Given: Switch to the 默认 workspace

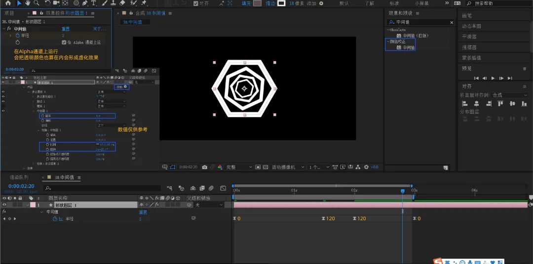Looking at the screenshot, I should [x=344, y=3].
